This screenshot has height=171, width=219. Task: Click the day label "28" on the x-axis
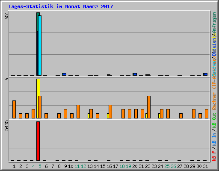tap(186, 166)
